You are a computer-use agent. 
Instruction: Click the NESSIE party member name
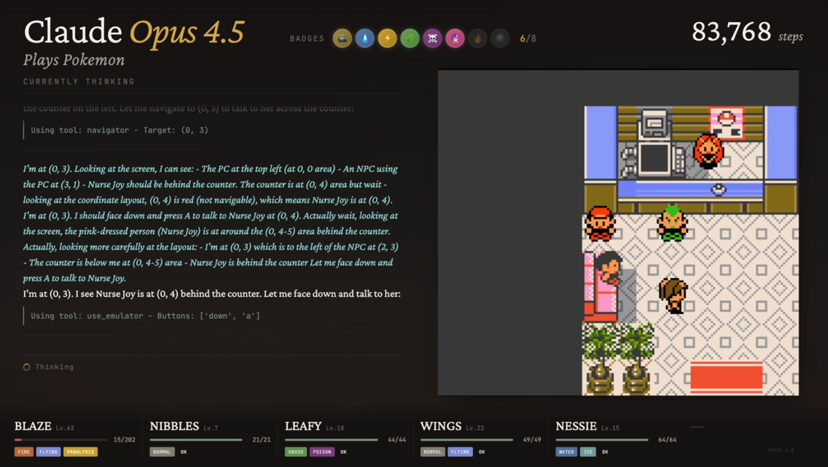pyautogui.click(x=576, y=427)
